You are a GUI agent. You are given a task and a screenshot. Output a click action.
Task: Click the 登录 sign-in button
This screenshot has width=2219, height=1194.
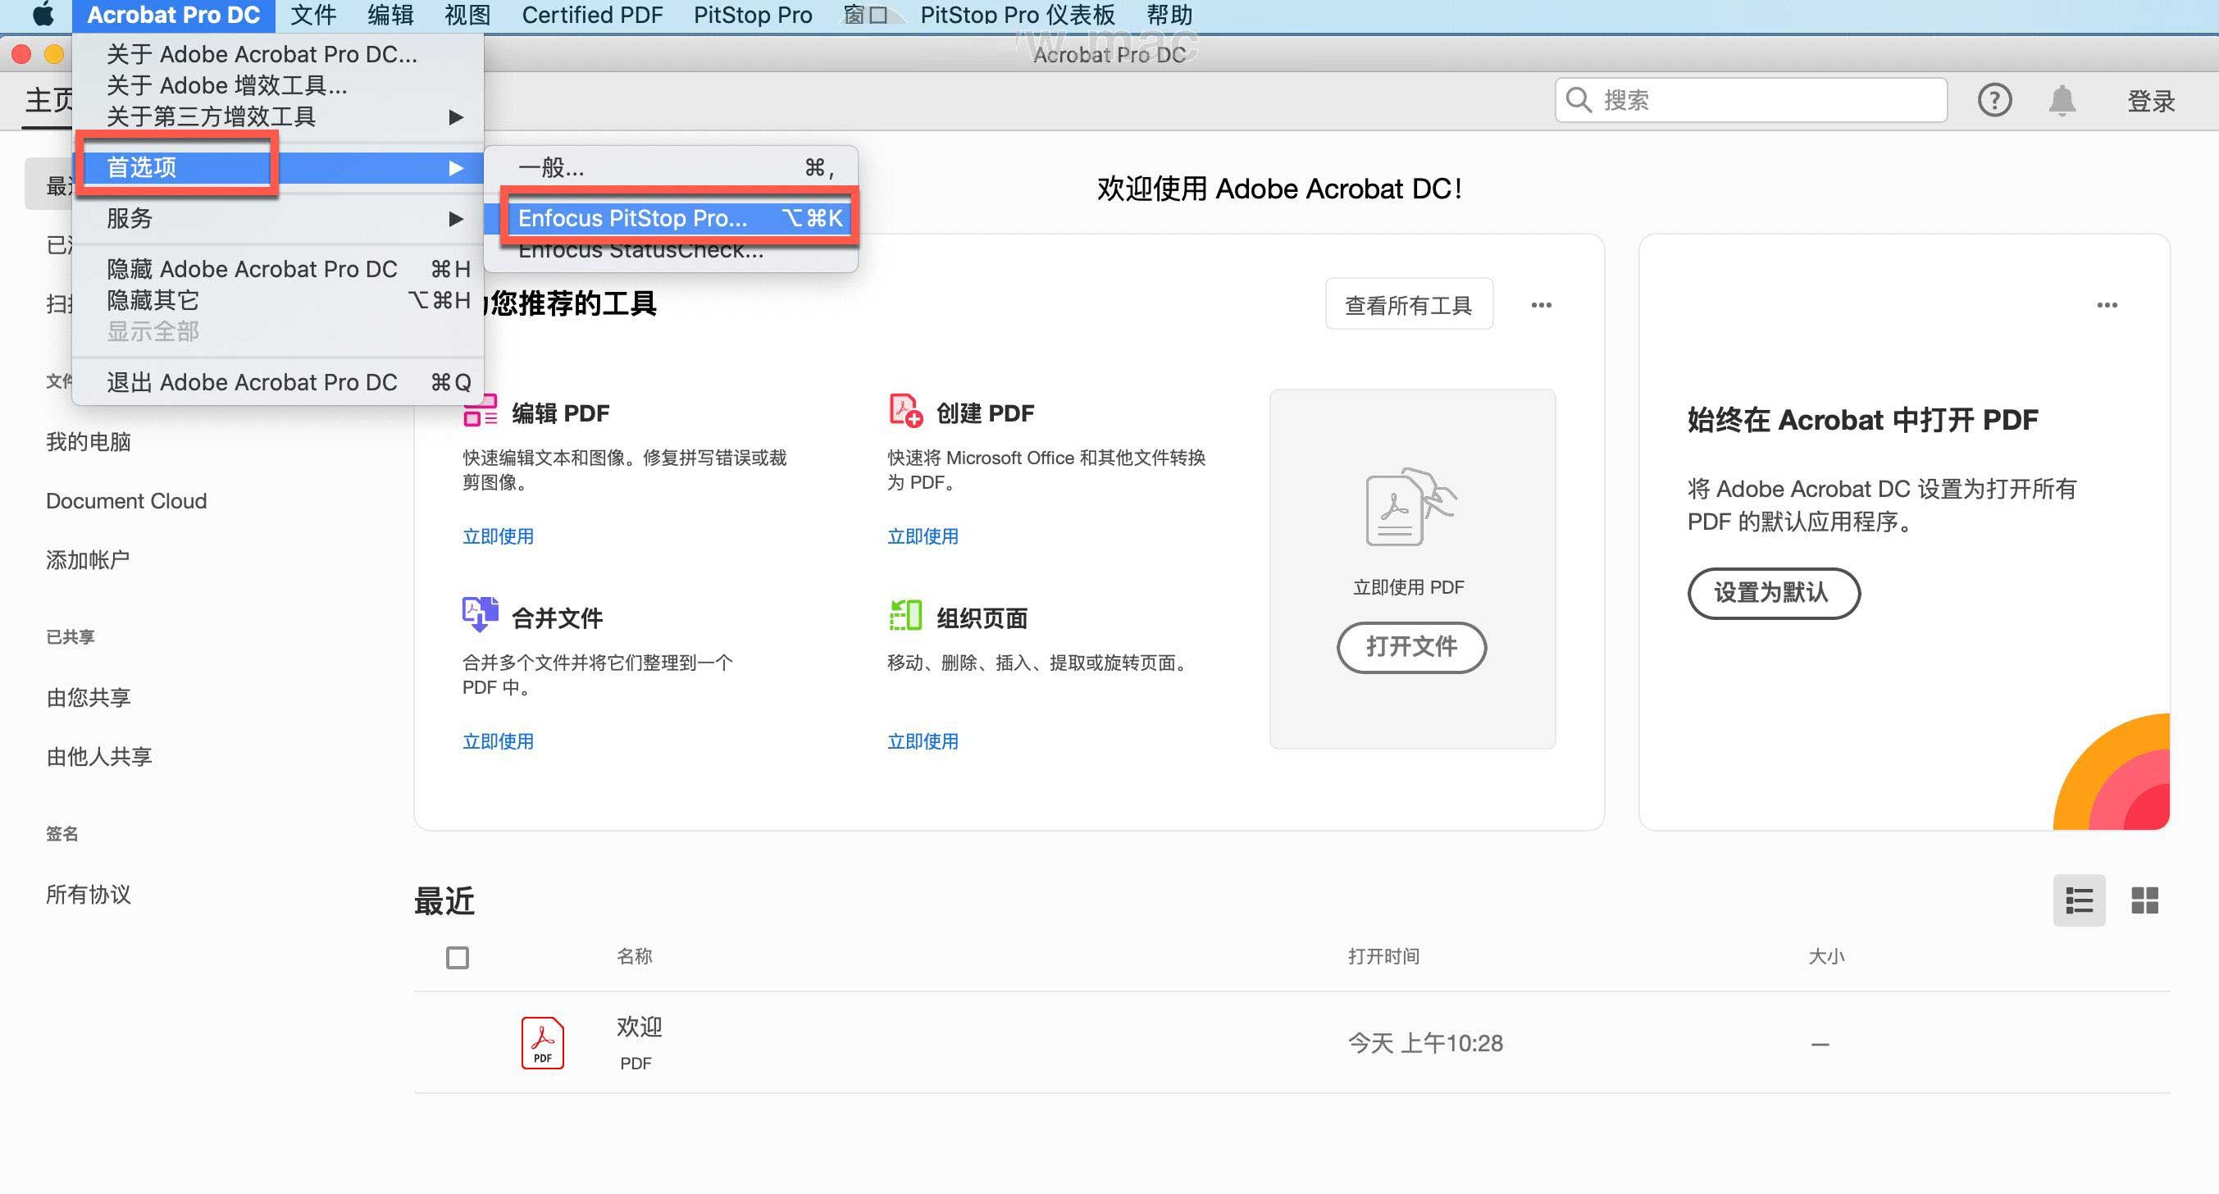coord(2150,101)
